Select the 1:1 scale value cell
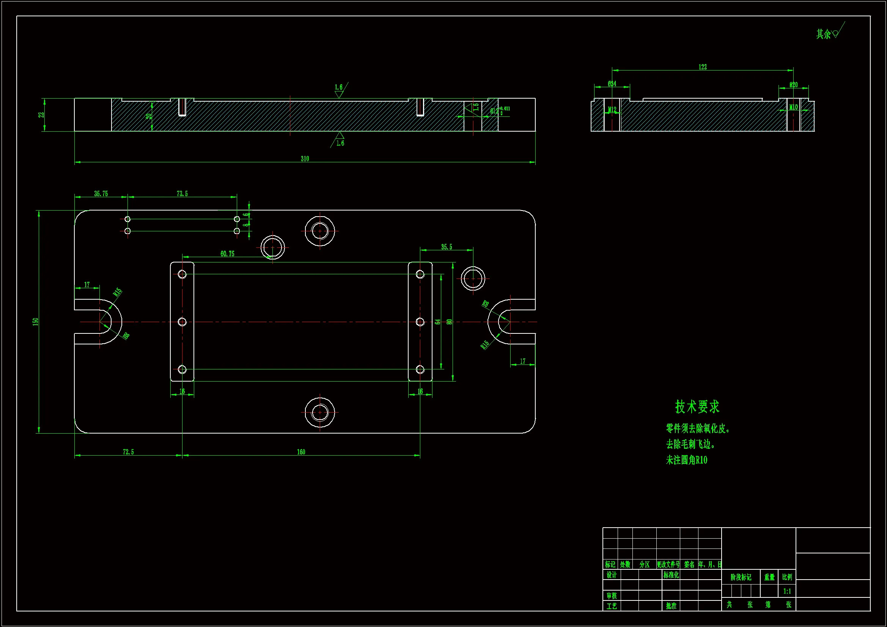The width and height of the screenshot is (887, 627). pos(787,591)
